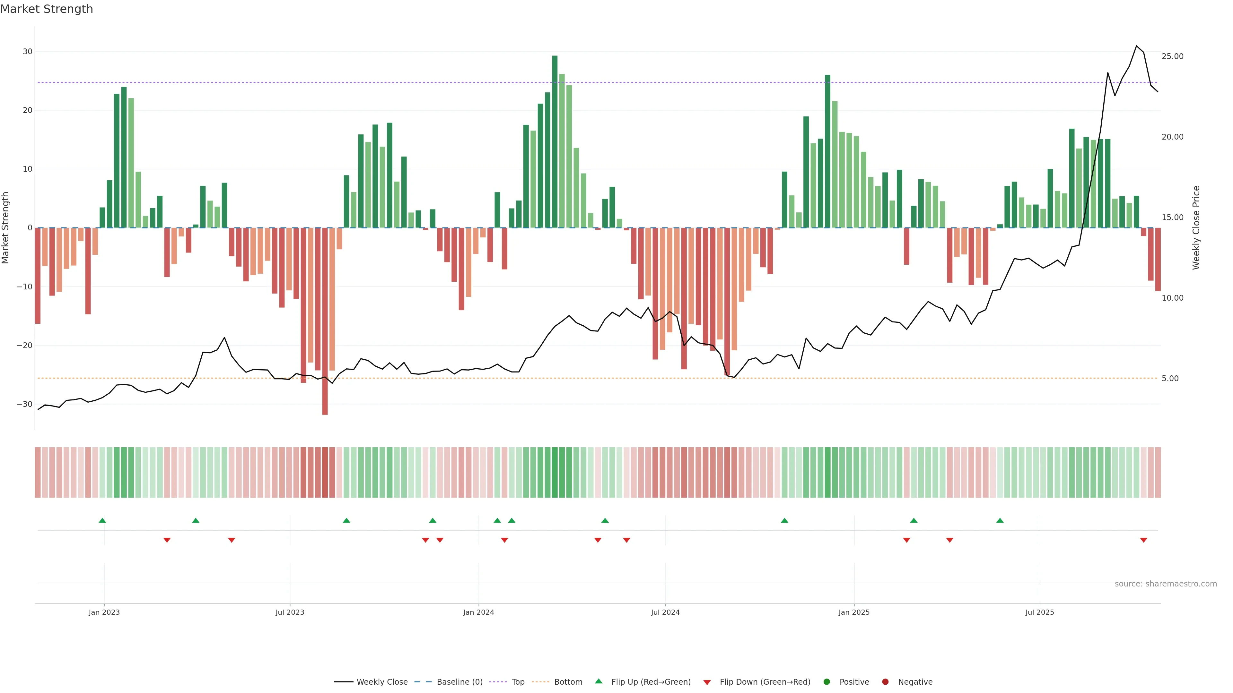Viewport: 1233px width, 693px height.
Task: Click Flip Down red triangle legend icon
Action: (707, 682)
